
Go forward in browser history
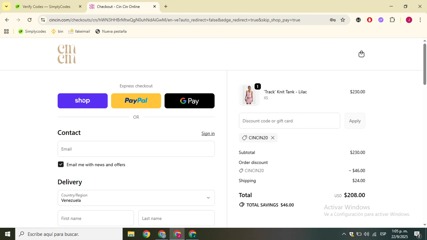pos(18,20)
